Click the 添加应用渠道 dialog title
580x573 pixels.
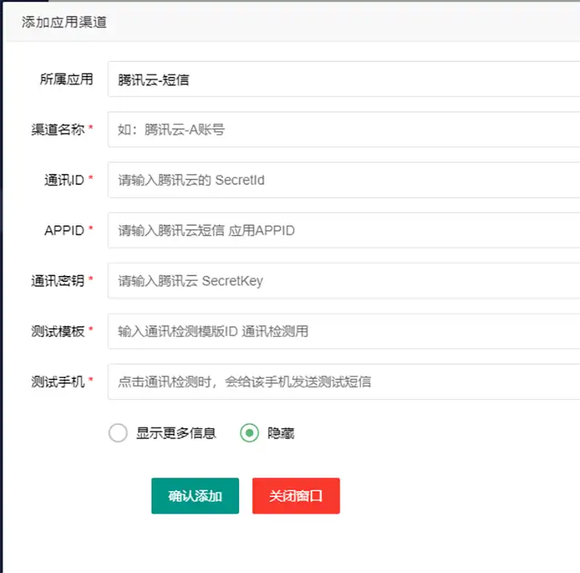[64, 22]
